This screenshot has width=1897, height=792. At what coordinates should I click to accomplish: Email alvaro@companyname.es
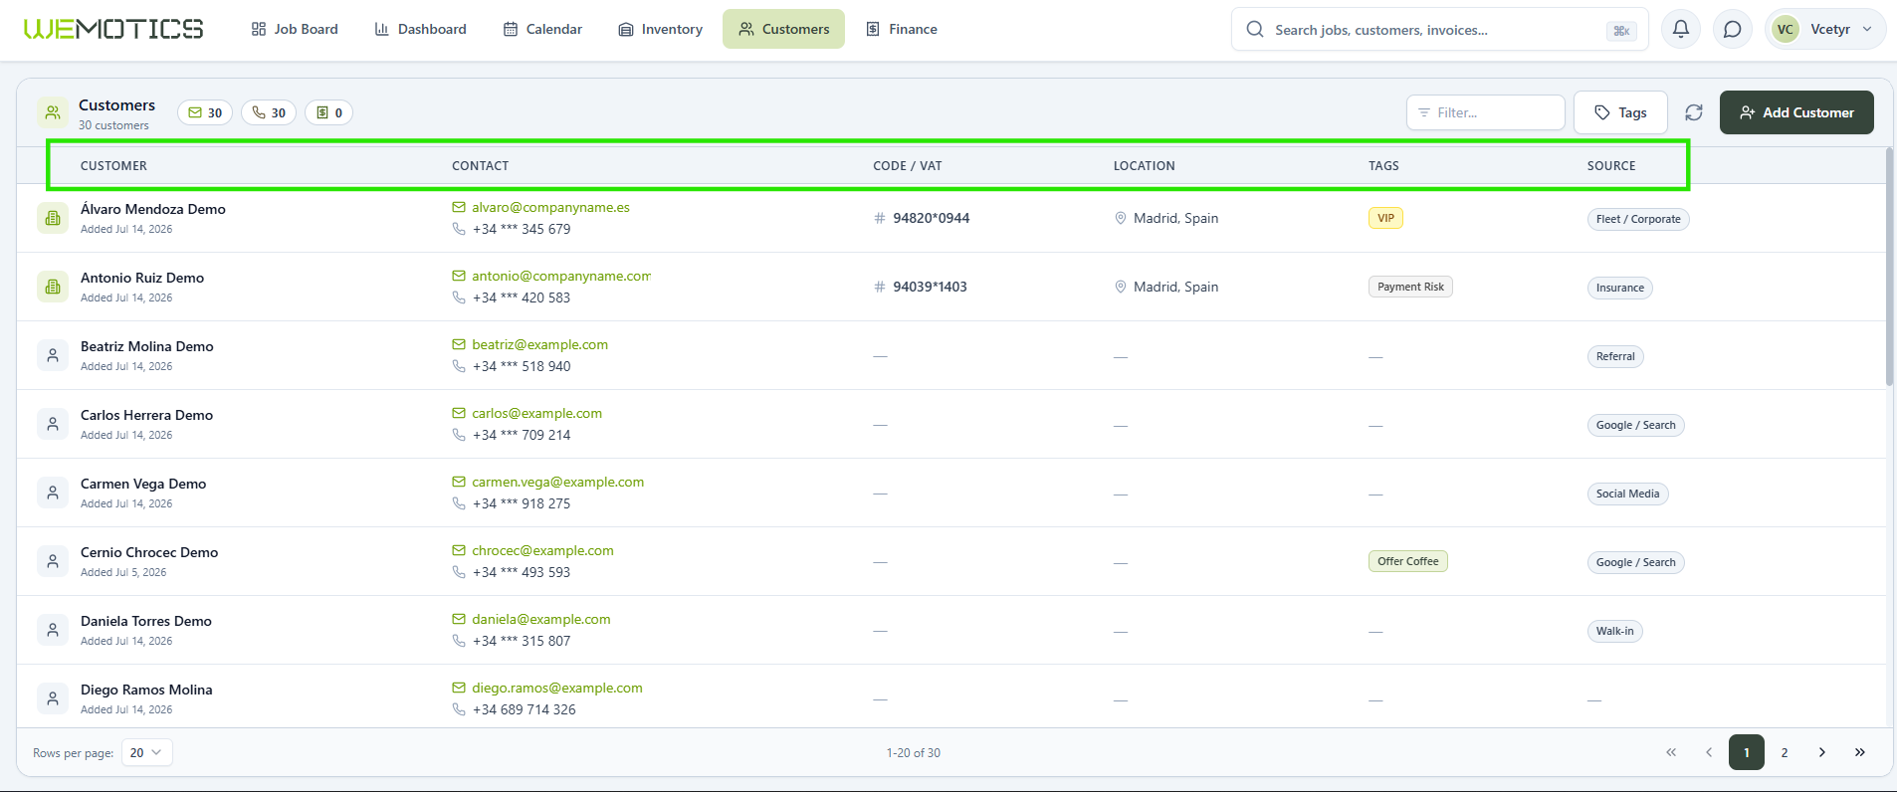click(550, 207)
